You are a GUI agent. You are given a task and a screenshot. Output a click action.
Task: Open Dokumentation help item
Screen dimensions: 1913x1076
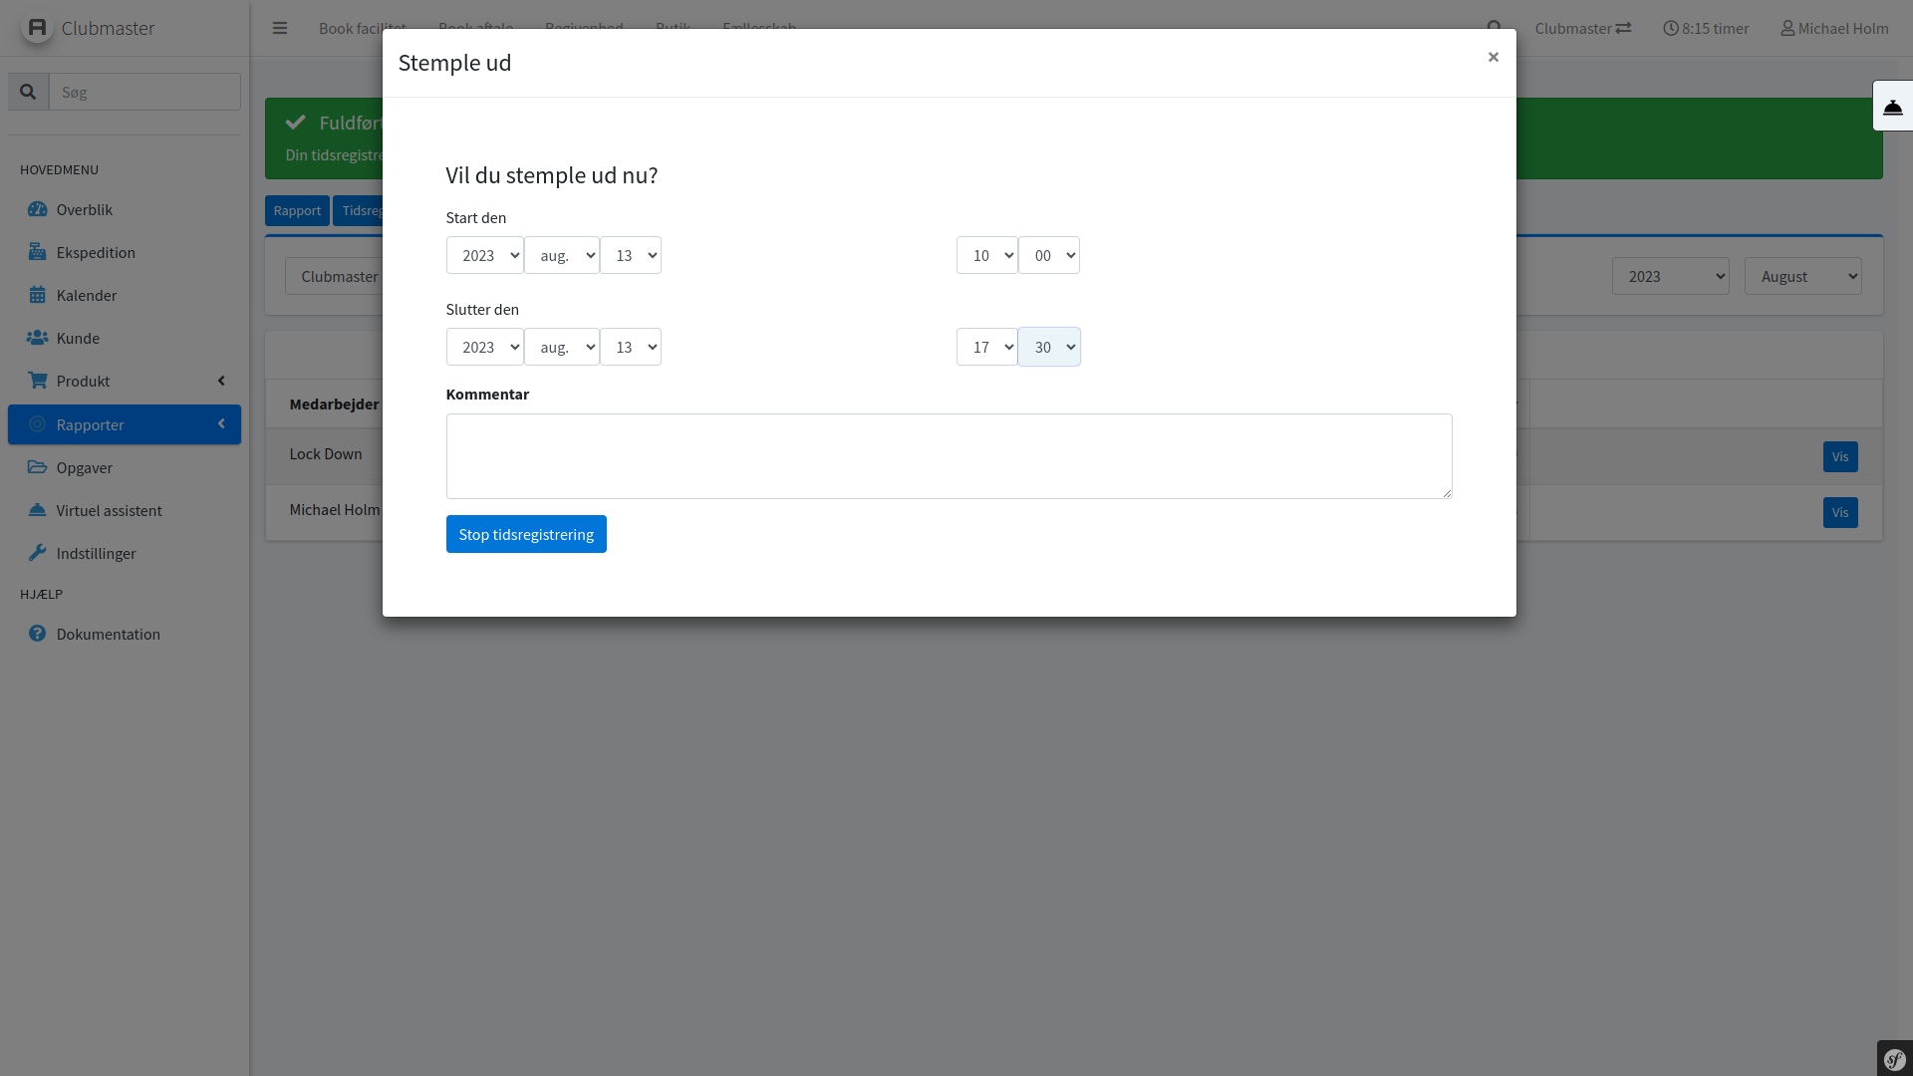pyautogui.click(x=108, y=634)
